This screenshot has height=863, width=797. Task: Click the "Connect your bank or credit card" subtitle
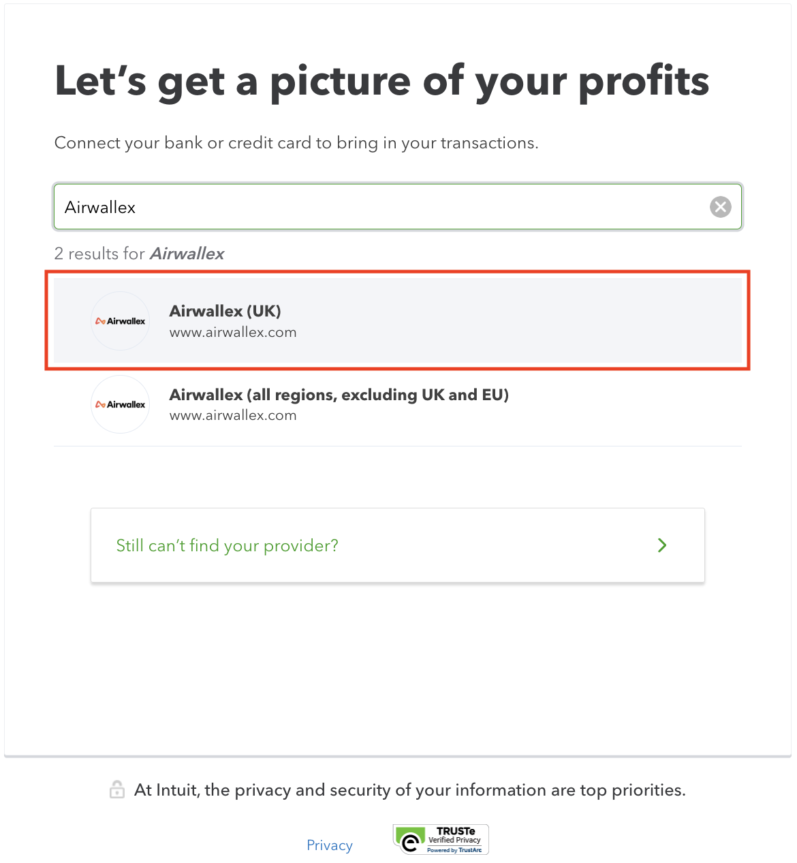pos(296,143)
